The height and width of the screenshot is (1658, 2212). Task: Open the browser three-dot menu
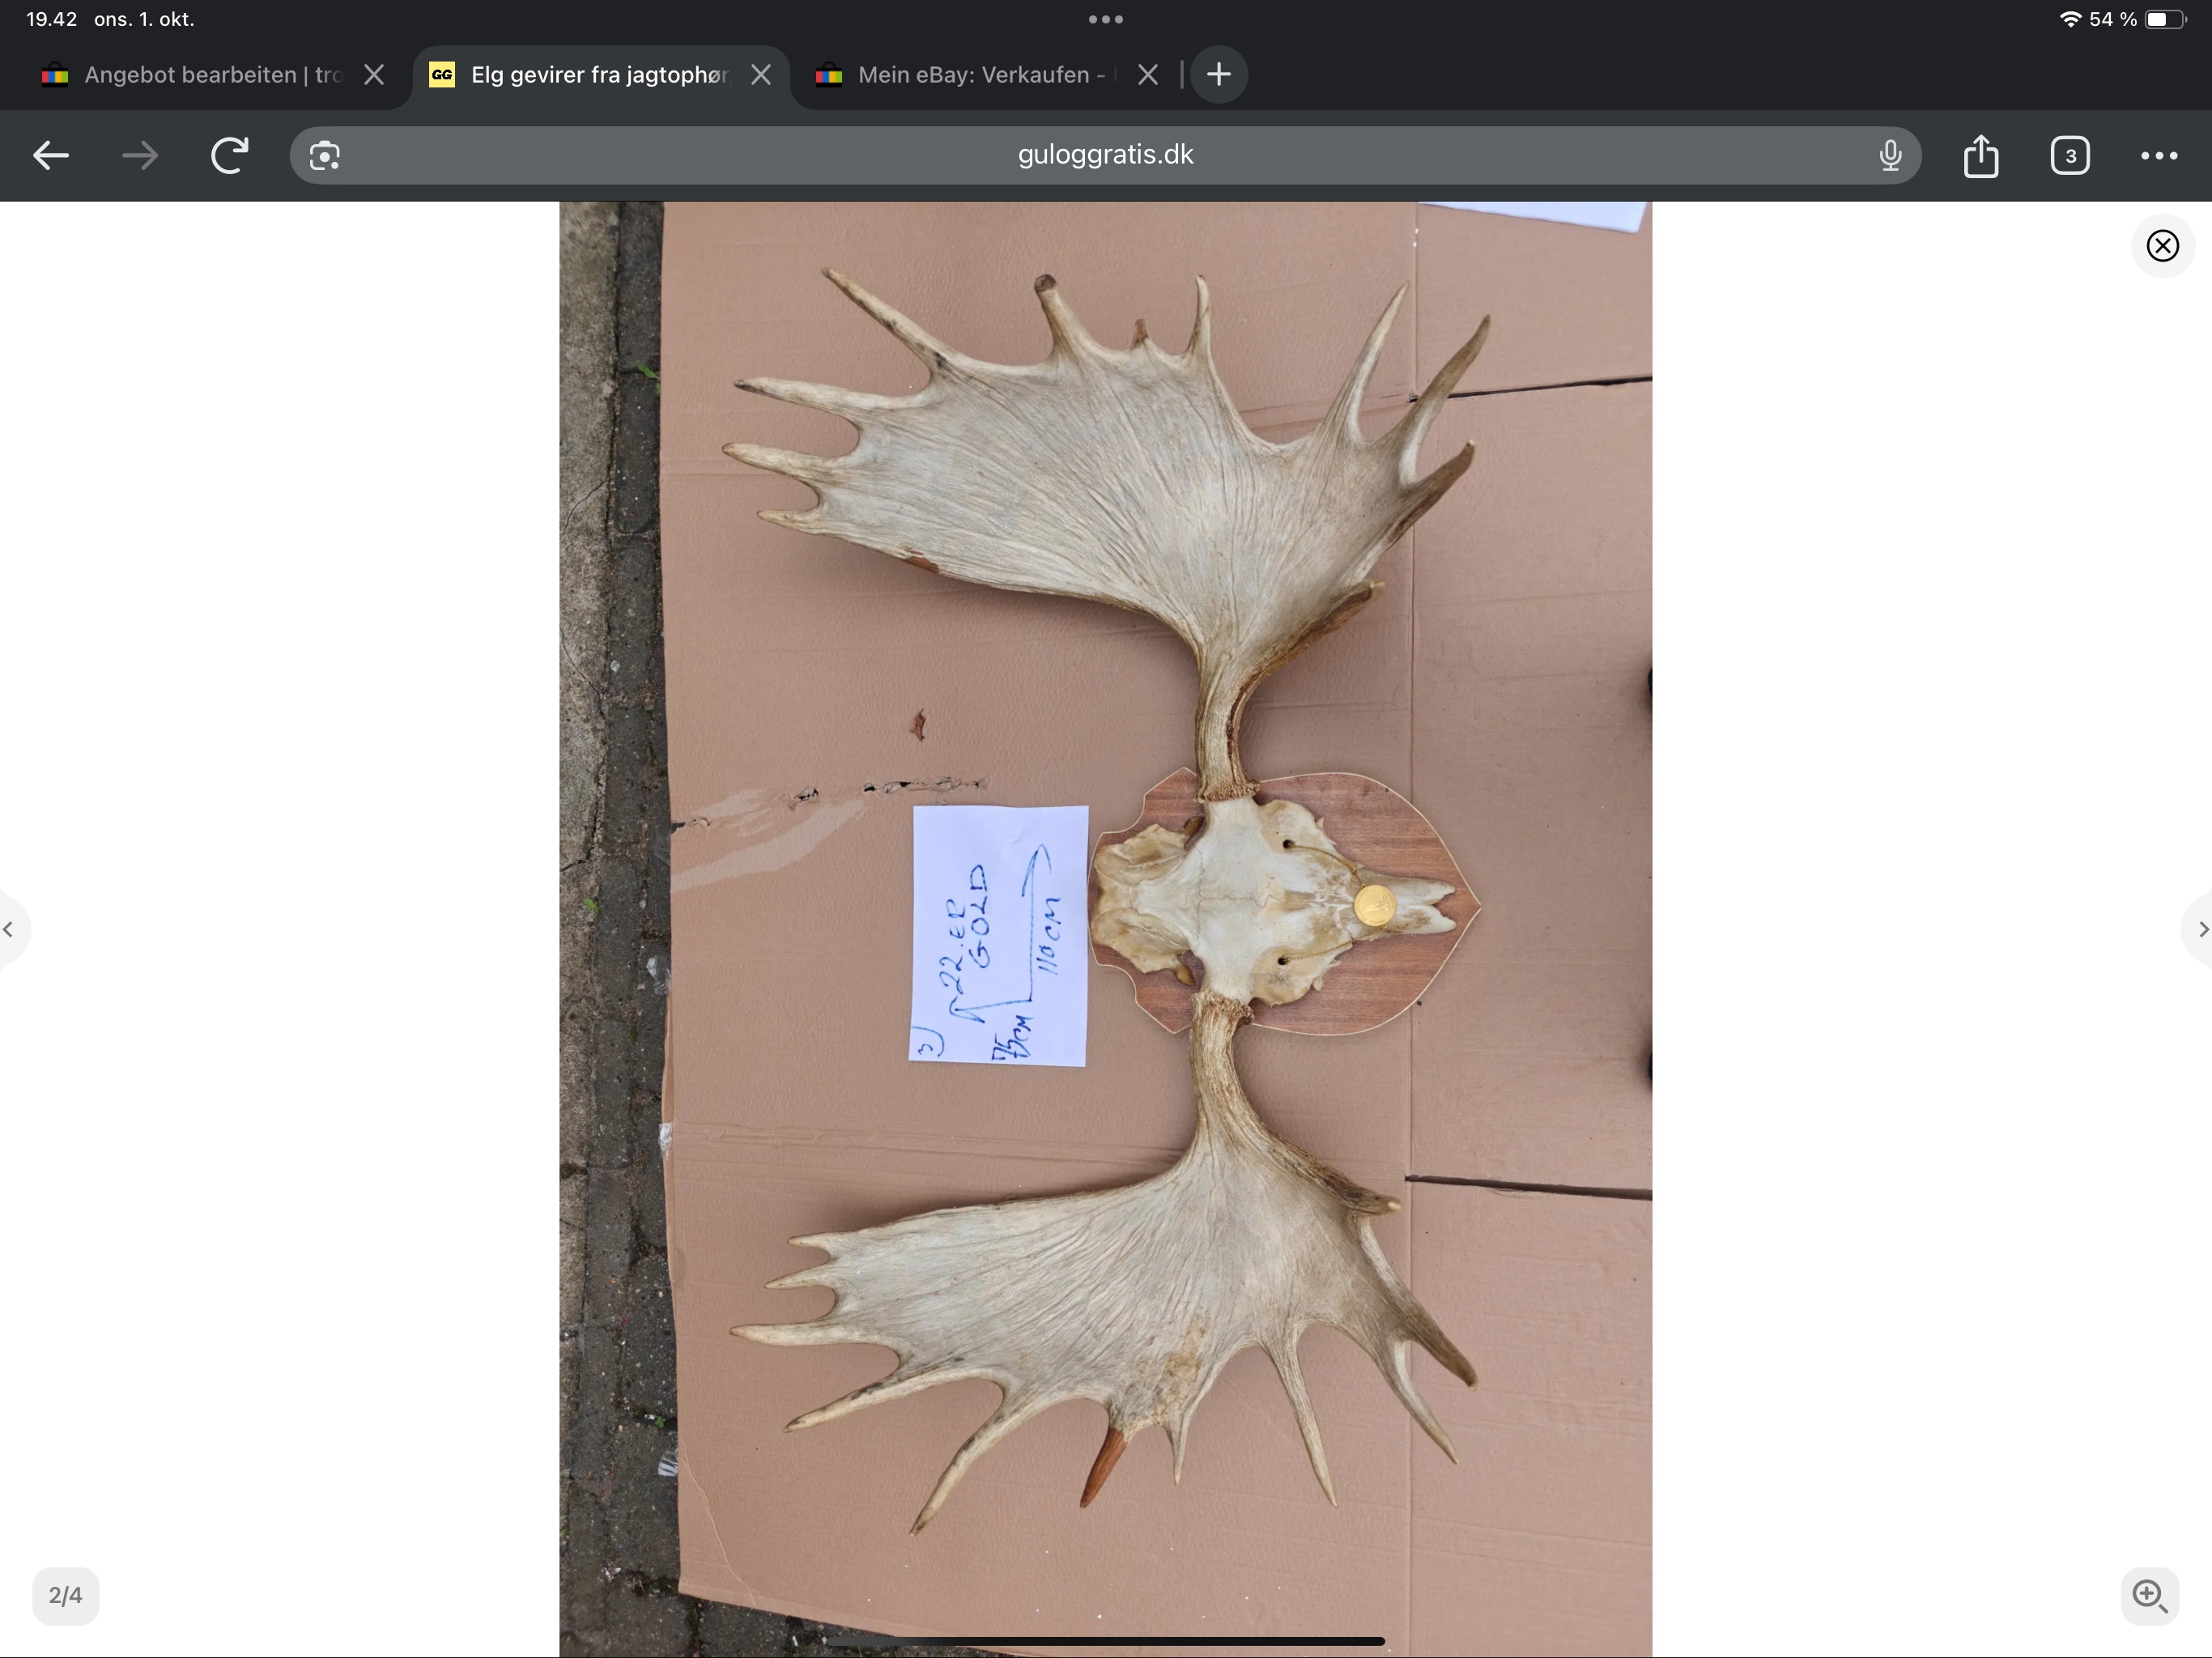2158,156
